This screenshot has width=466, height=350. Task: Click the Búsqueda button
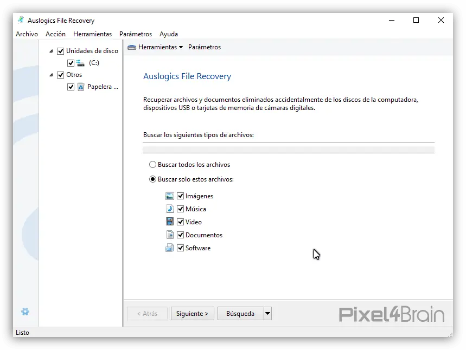tap(240, 314)
